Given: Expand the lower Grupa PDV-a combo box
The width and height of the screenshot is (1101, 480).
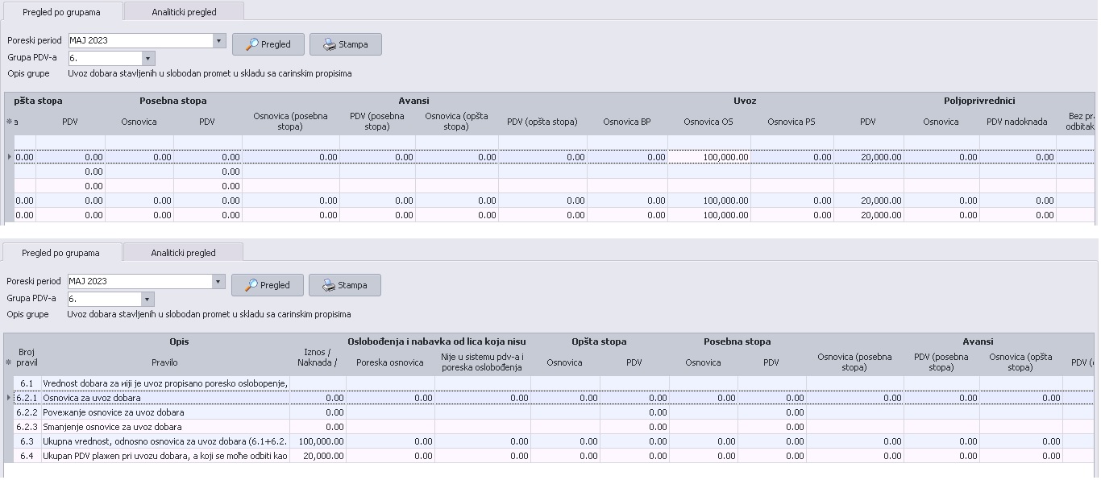Looking at the screenshot, I should 147,299.
